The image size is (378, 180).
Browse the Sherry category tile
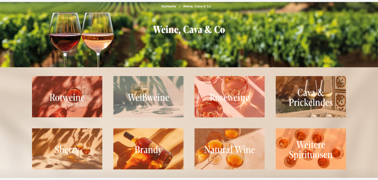pos(67,149)
